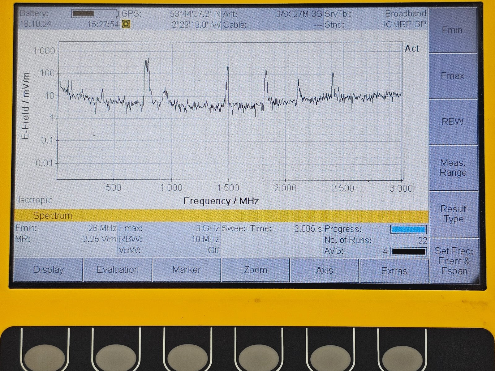
Task: Open the Evaluation menu
Action: point(118,270)
